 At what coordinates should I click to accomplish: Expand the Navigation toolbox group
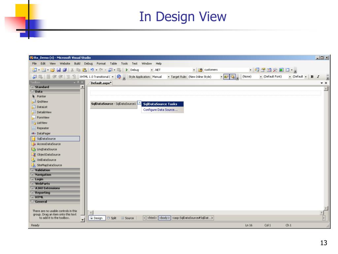32,175
